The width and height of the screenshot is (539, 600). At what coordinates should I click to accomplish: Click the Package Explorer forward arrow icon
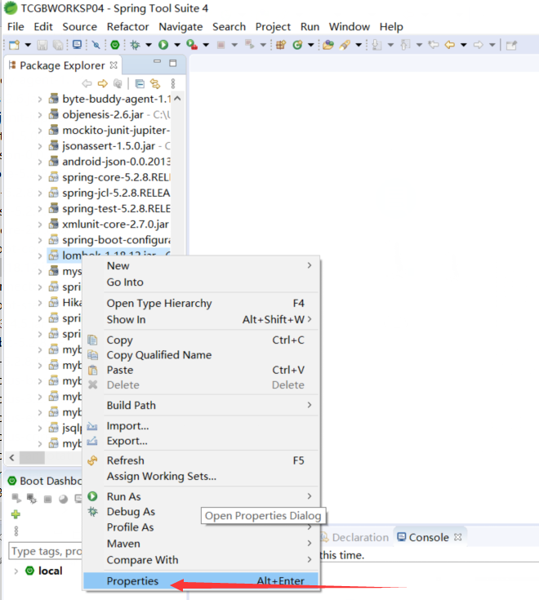click(x=103, y=83)
